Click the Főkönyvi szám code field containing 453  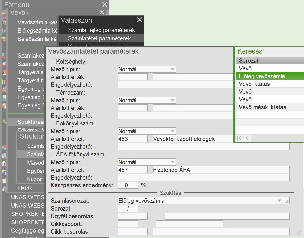click(x=133, y=139)
